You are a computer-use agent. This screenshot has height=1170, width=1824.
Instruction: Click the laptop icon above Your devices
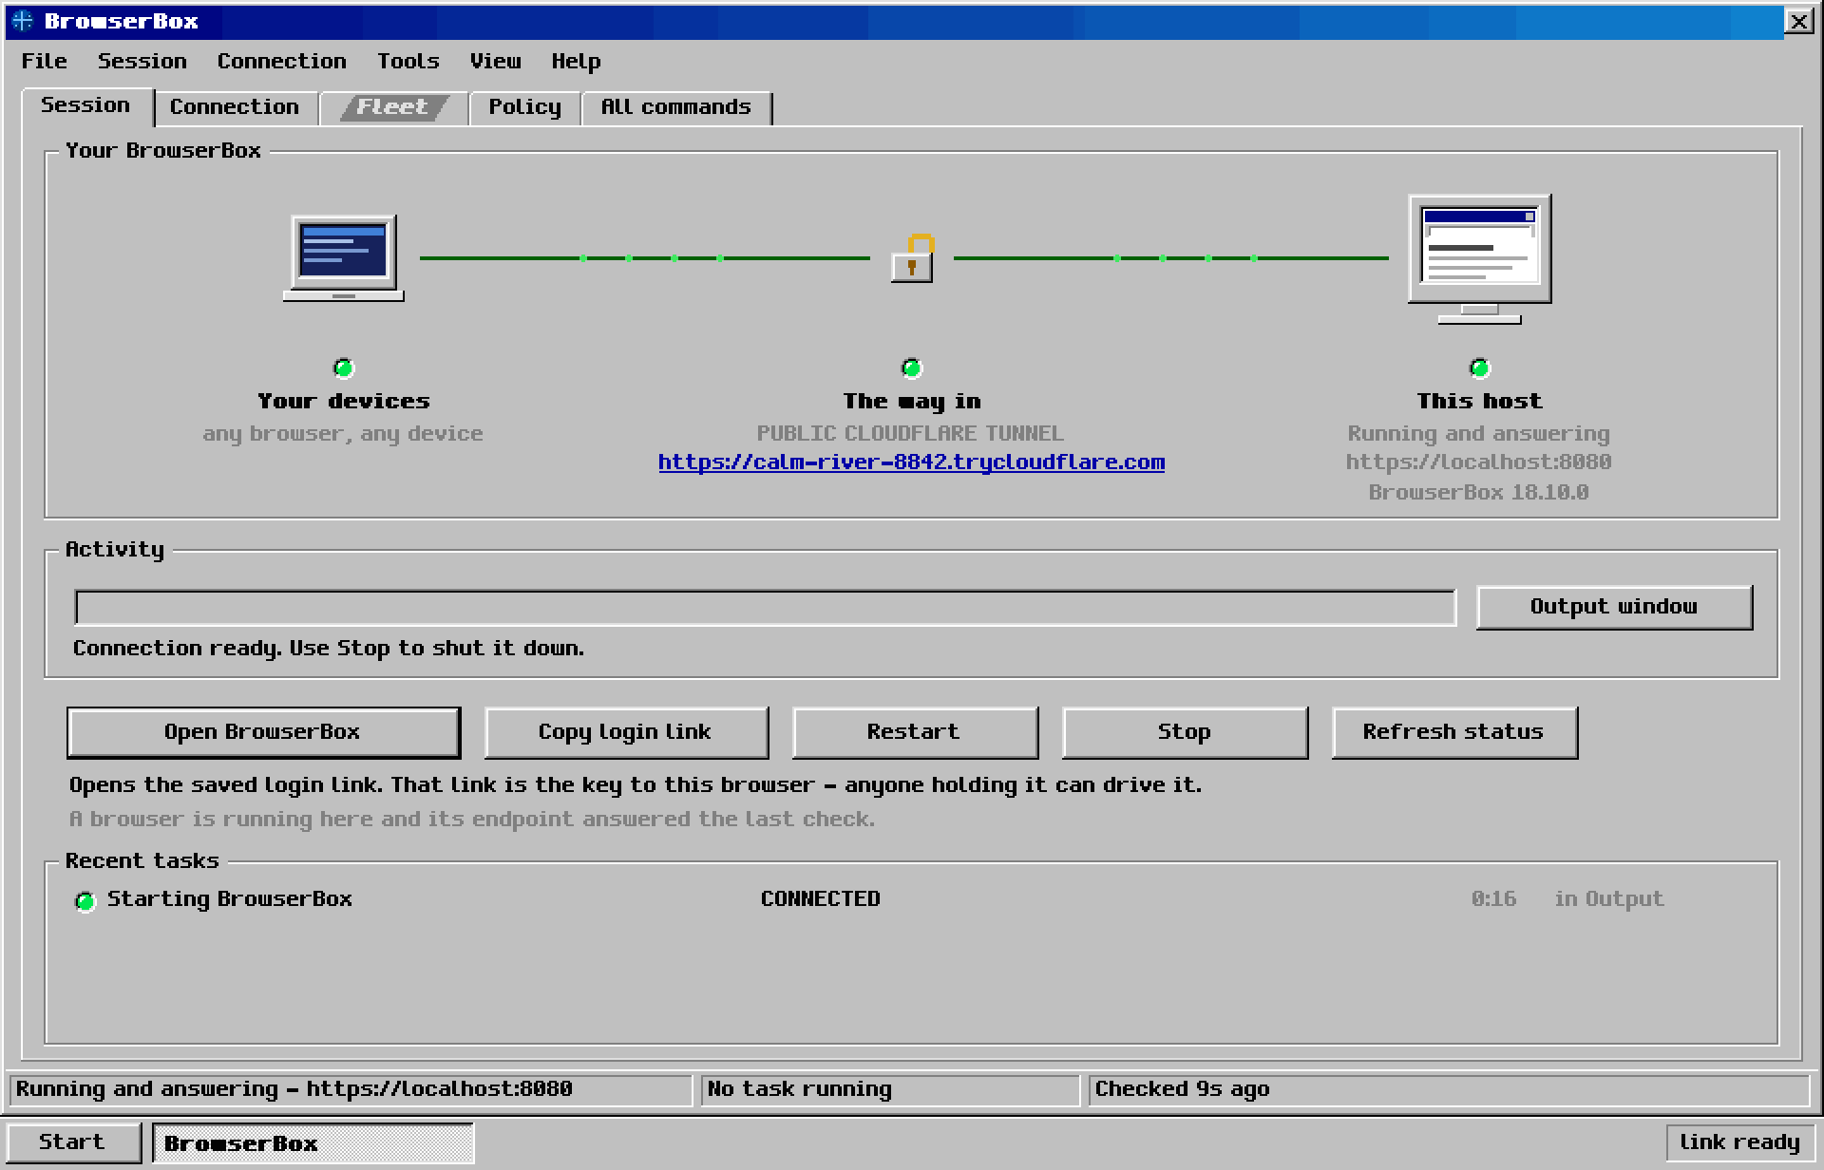tap(343, 257)
